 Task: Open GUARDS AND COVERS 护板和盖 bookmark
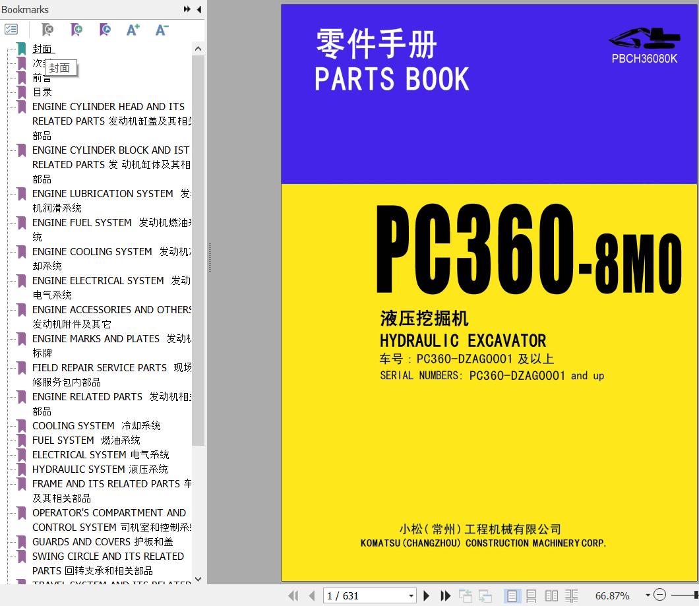click(x=102, y=541)
